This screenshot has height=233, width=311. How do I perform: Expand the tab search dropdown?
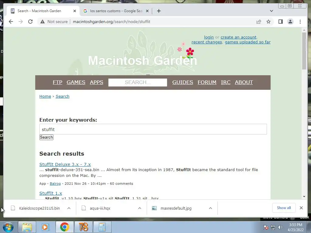pyautogui.click(x=271, y=11)
